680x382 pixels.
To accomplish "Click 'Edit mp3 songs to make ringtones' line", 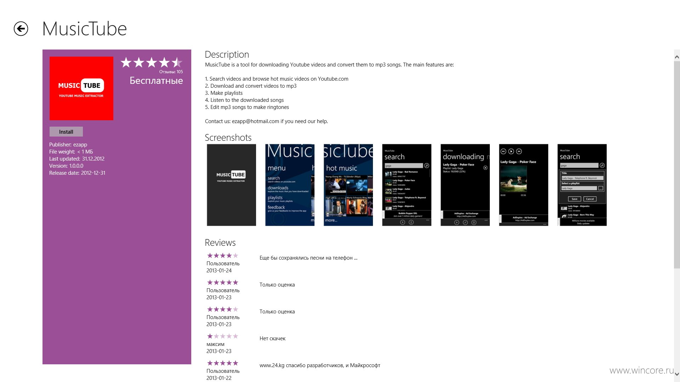I will click(247, 107).
